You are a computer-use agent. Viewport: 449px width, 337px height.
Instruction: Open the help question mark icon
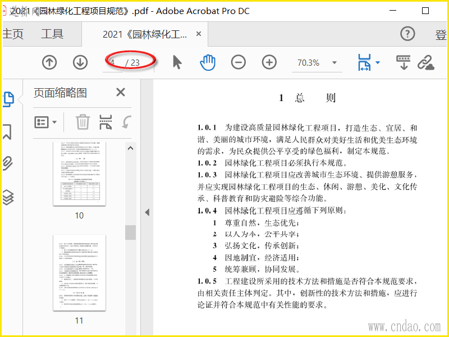[407, 34]
